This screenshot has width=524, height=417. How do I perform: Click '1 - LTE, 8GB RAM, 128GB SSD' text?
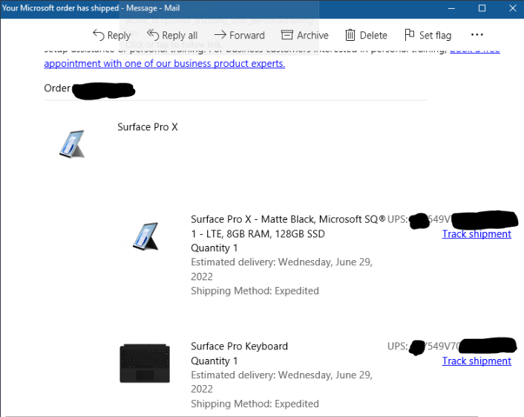click(x=258, y=234)
